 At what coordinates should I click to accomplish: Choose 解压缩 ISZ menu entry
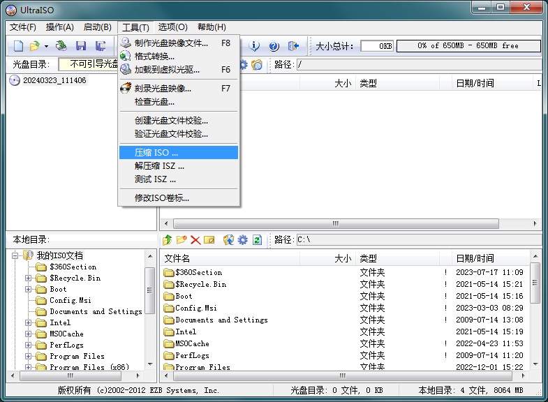tap(179, 166)
